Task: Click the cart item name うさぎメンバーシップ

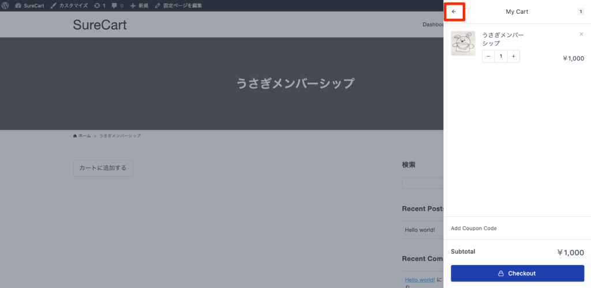Action: click(x=503, y=39)
